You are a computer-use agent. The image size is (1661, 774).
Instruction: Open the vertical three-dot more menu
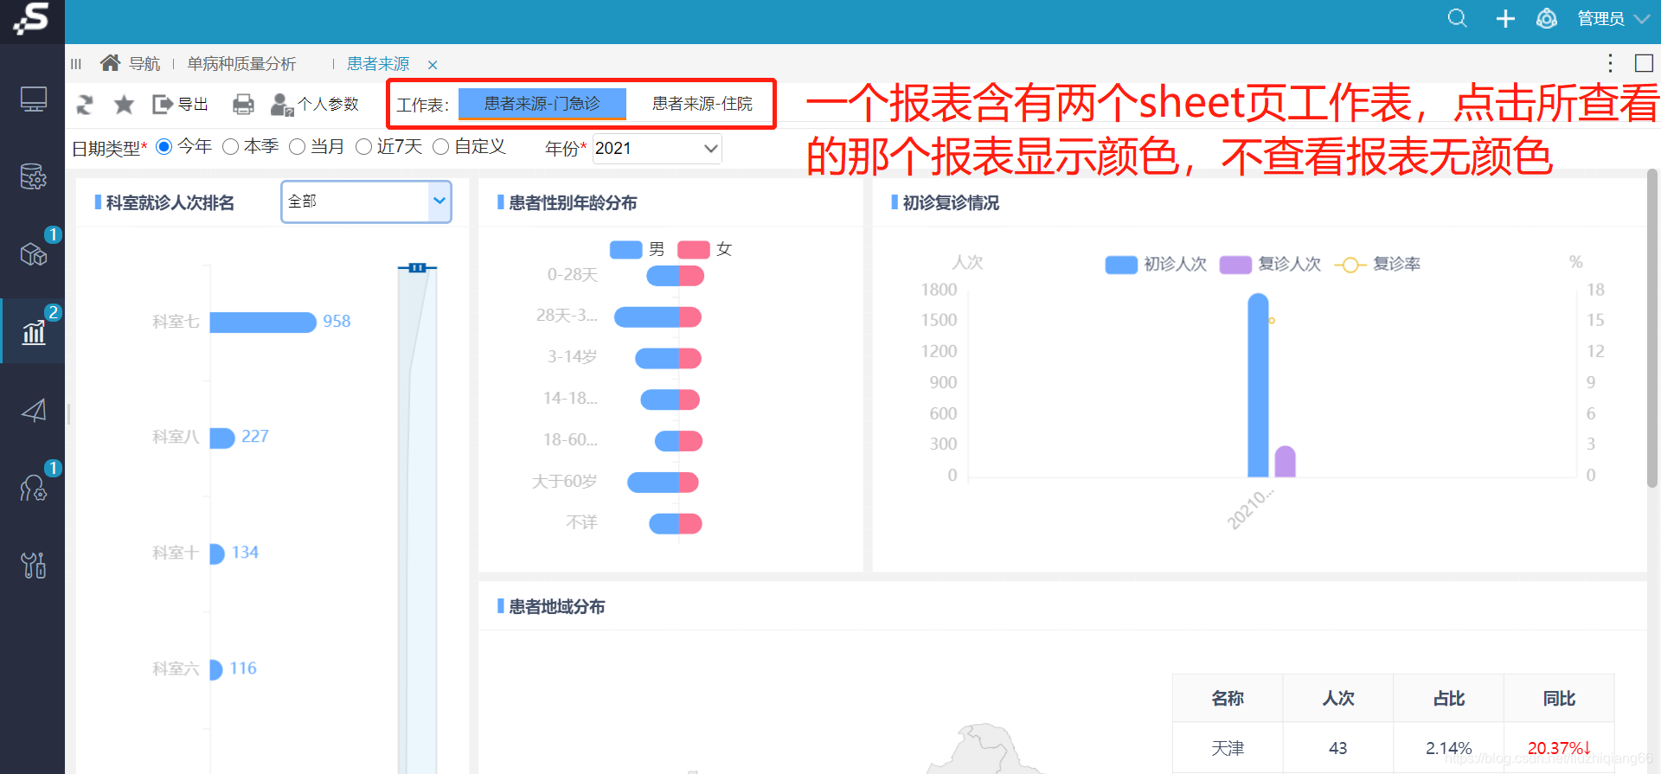pyautogui.click(x=1610, y=63)
